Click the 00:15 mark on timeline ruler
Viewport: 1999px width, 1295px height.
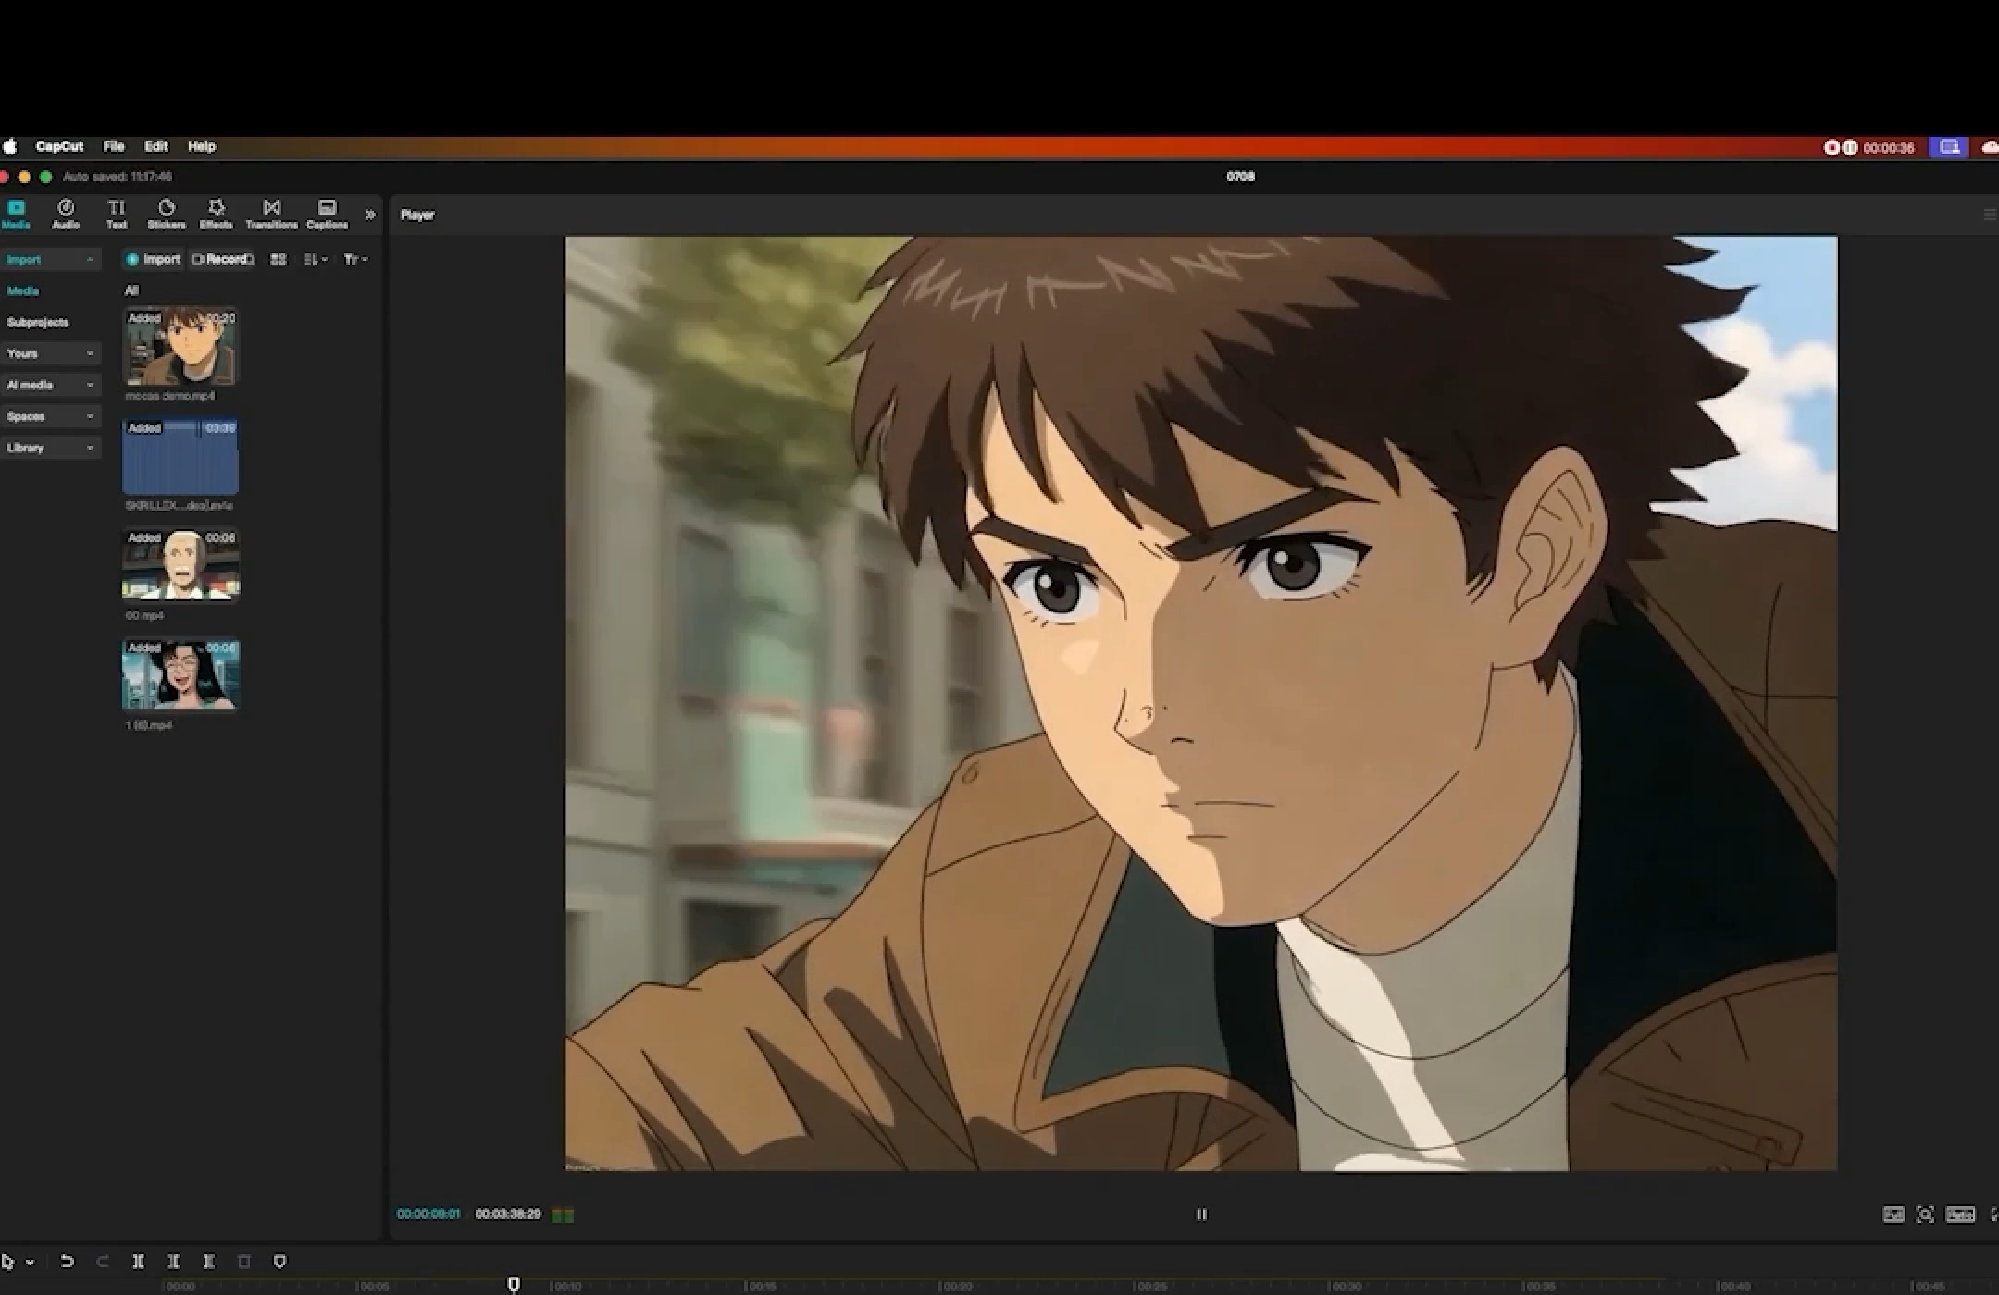761,1287
